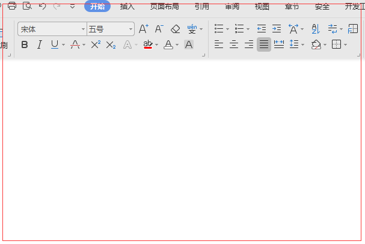Align text right
365x244 pixels.
(249, 44)
